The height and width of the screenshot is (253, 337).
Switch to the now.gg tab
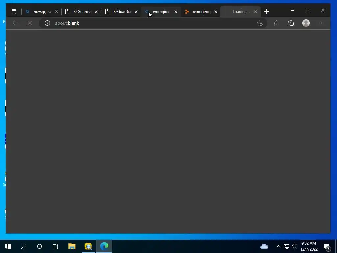(x=41, y=12)
